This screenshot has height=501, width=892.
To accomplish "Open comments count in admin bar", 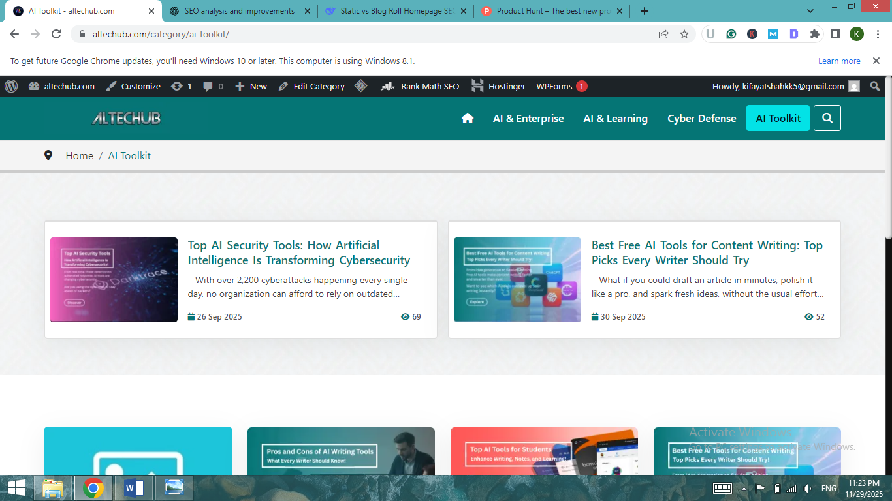I will [213, 86].
